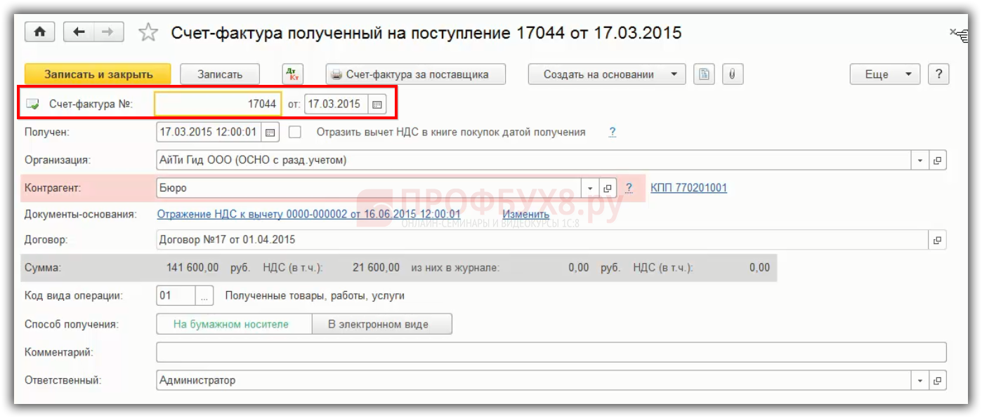This screenshot has width=982, height=418.
Task: Click the Изменить link
Action: (525, 215)
